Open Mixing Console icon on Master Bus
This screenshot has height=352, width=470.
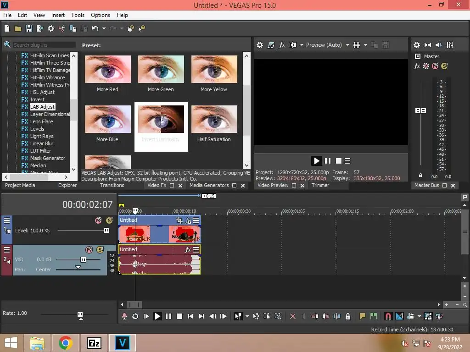(x=450, y=45)
